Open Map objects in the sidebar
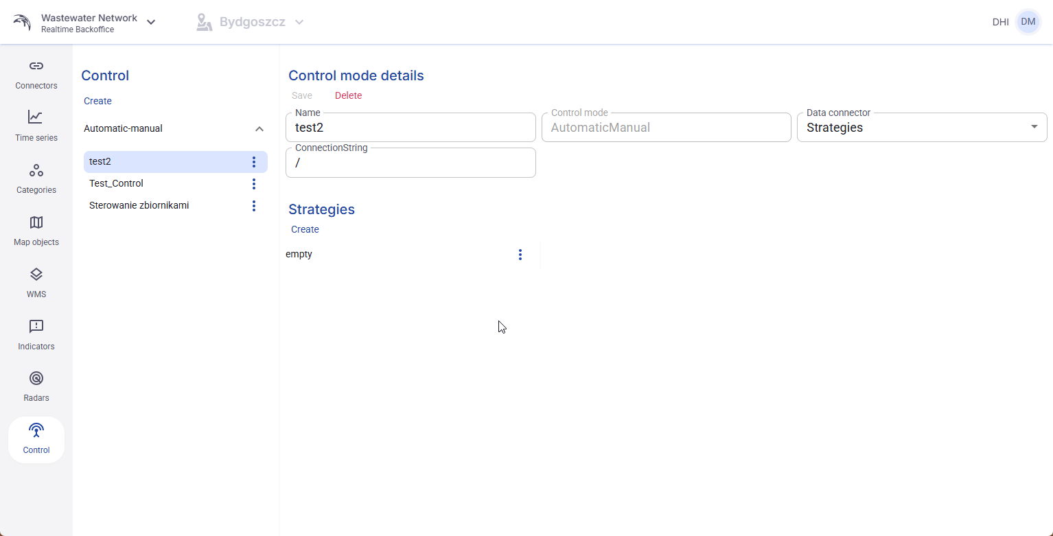This screenshot has width=1053, height=536. click(x=36, y=231)
